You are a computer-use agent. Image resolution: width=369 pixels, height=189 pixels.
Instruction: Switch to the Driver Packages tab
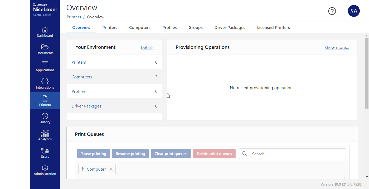pos(230,28)
